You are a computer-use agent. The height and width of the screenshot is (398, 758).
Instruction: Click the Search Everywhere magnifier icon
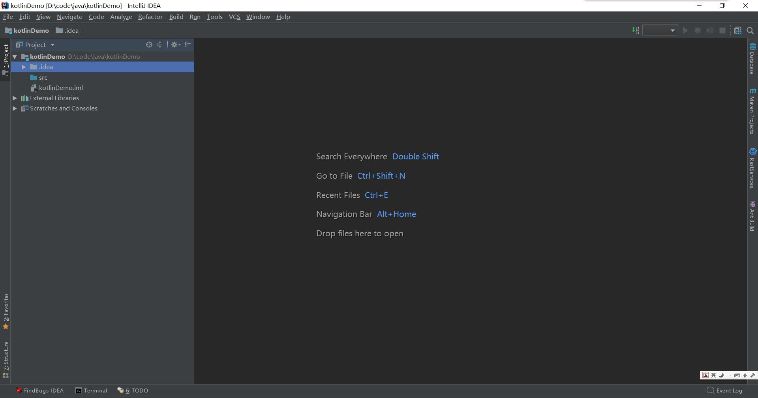coord(750,30)
